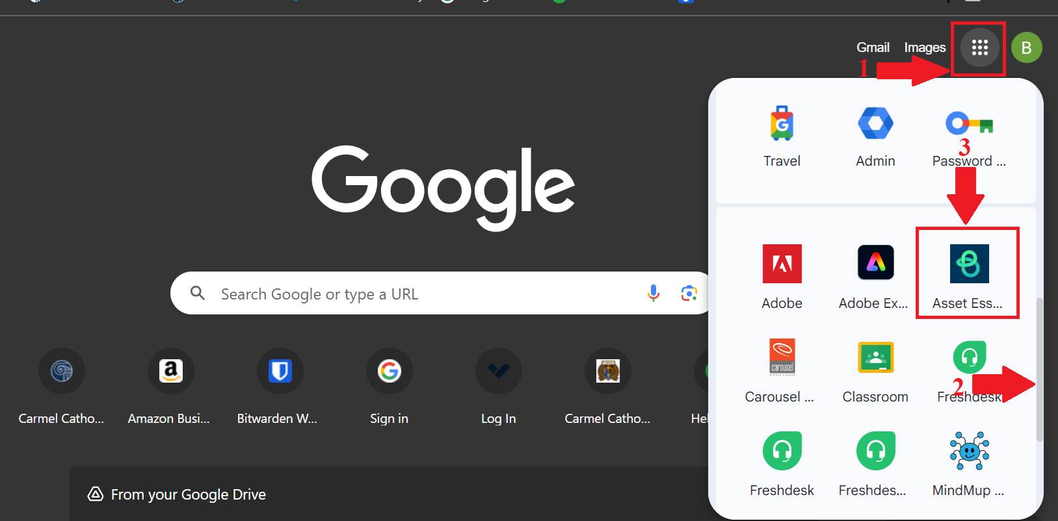Open the Log In shortcut
This screenshot has height=521, width=1058.
(498, 387)
